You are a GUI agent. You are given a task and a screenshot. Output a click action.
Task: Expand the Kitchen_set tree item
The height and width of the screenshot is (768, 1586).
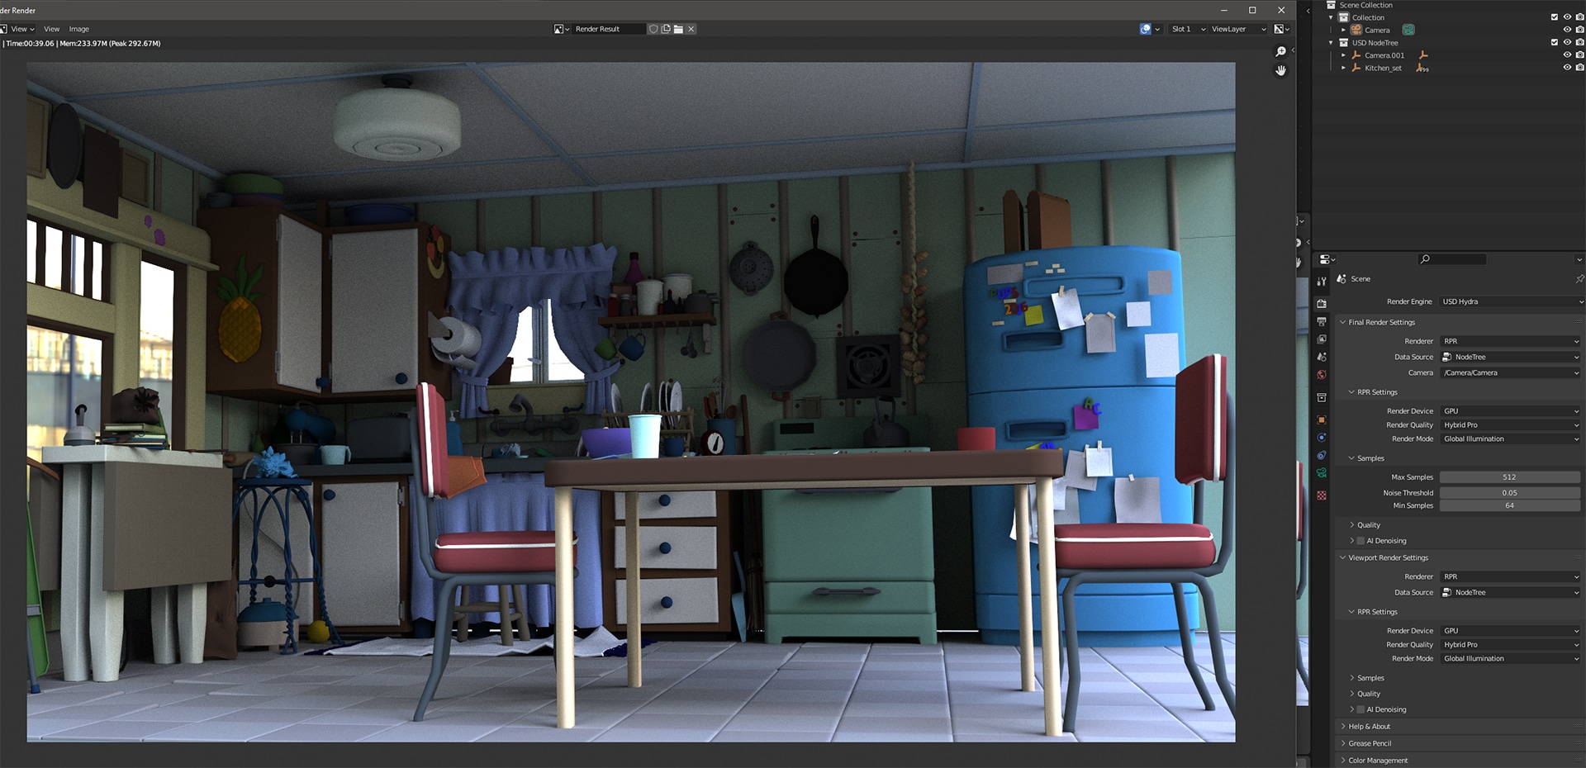click(x=1343, y=68)
